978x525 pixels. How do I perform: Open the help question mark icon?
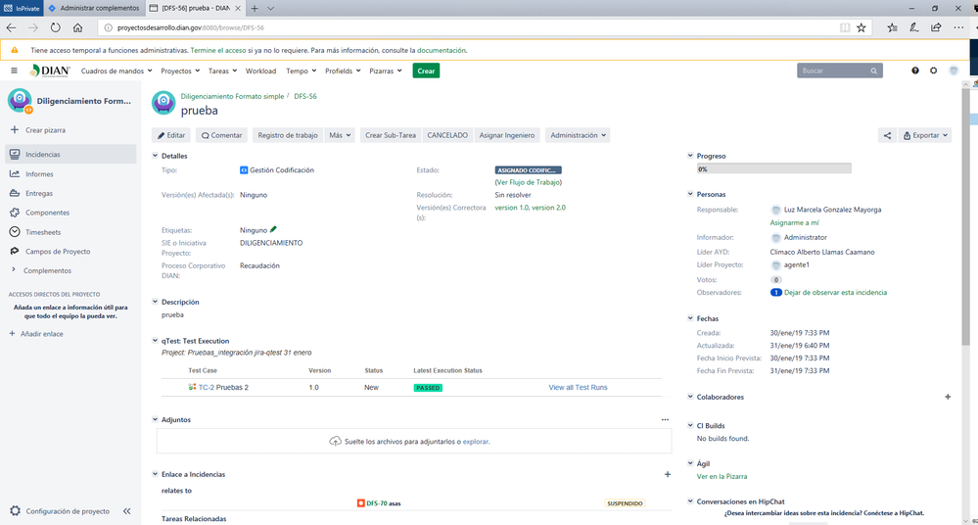click(x=915, y=71)
